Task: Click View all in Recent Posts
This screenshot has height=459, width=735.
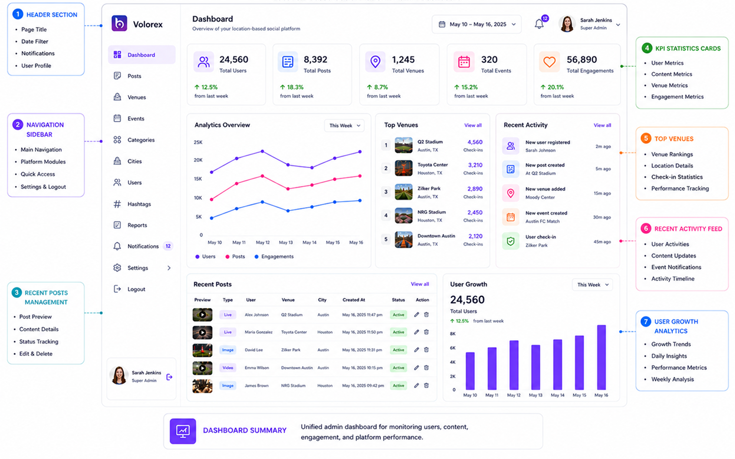Action: point(420,284)
